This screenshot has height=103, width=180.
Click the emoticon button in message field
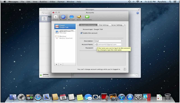[x=136, y=75]
